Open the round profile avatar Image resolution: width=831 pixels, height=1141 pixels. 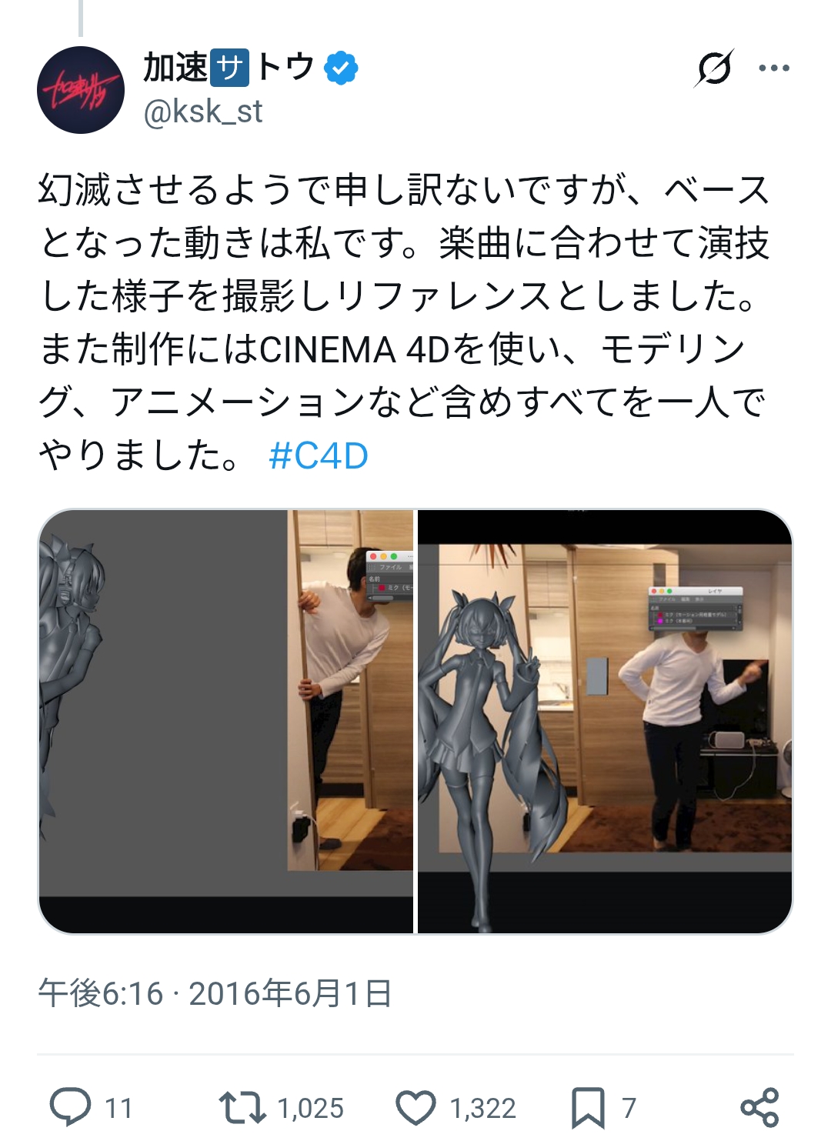point(81,90)
